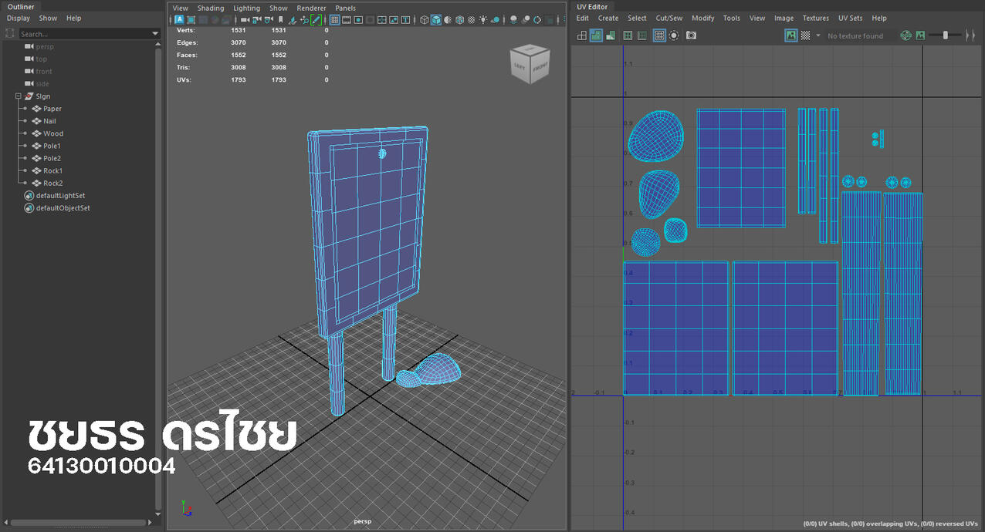The height and width of the screenshot is (532, 985).
Task: Adjust the image dim slider in UV Editor
Action: coord(946,35)
